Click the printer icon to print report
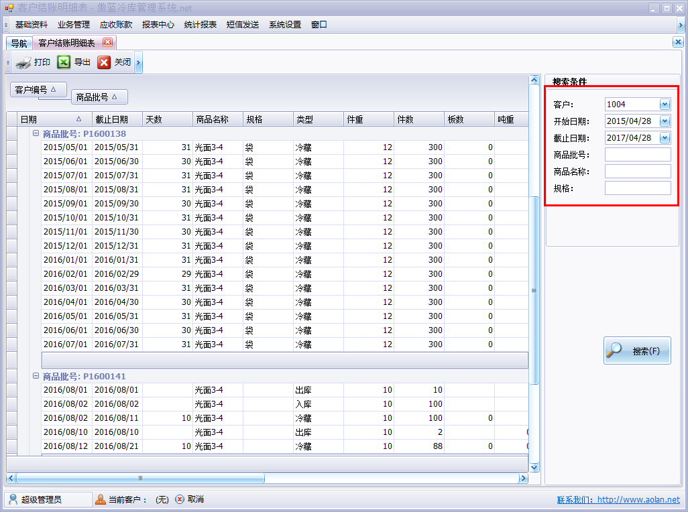 click(23, 62)
